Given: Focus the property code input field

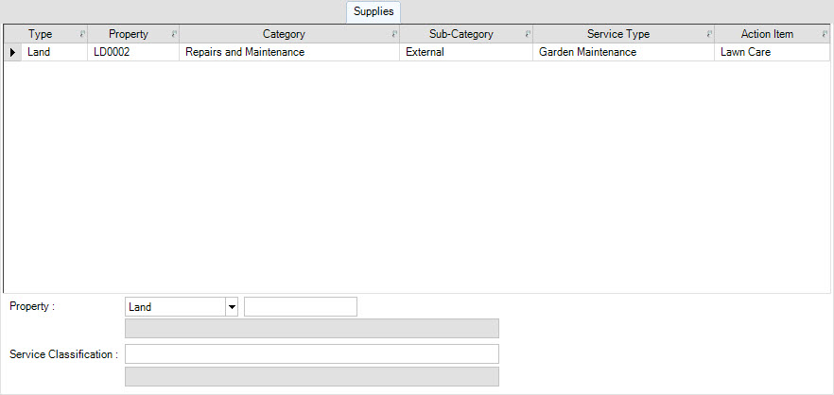Looking at the screenshot, I should (x=301, y=307).
